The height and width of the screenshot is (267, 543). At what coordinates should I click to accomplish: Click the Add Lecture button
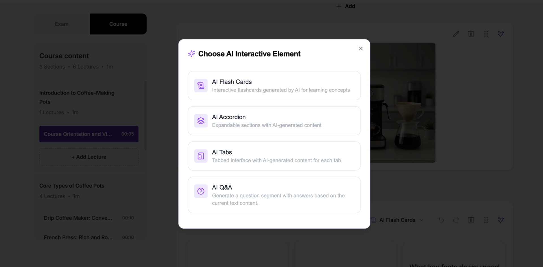click(x=89, y=157)
